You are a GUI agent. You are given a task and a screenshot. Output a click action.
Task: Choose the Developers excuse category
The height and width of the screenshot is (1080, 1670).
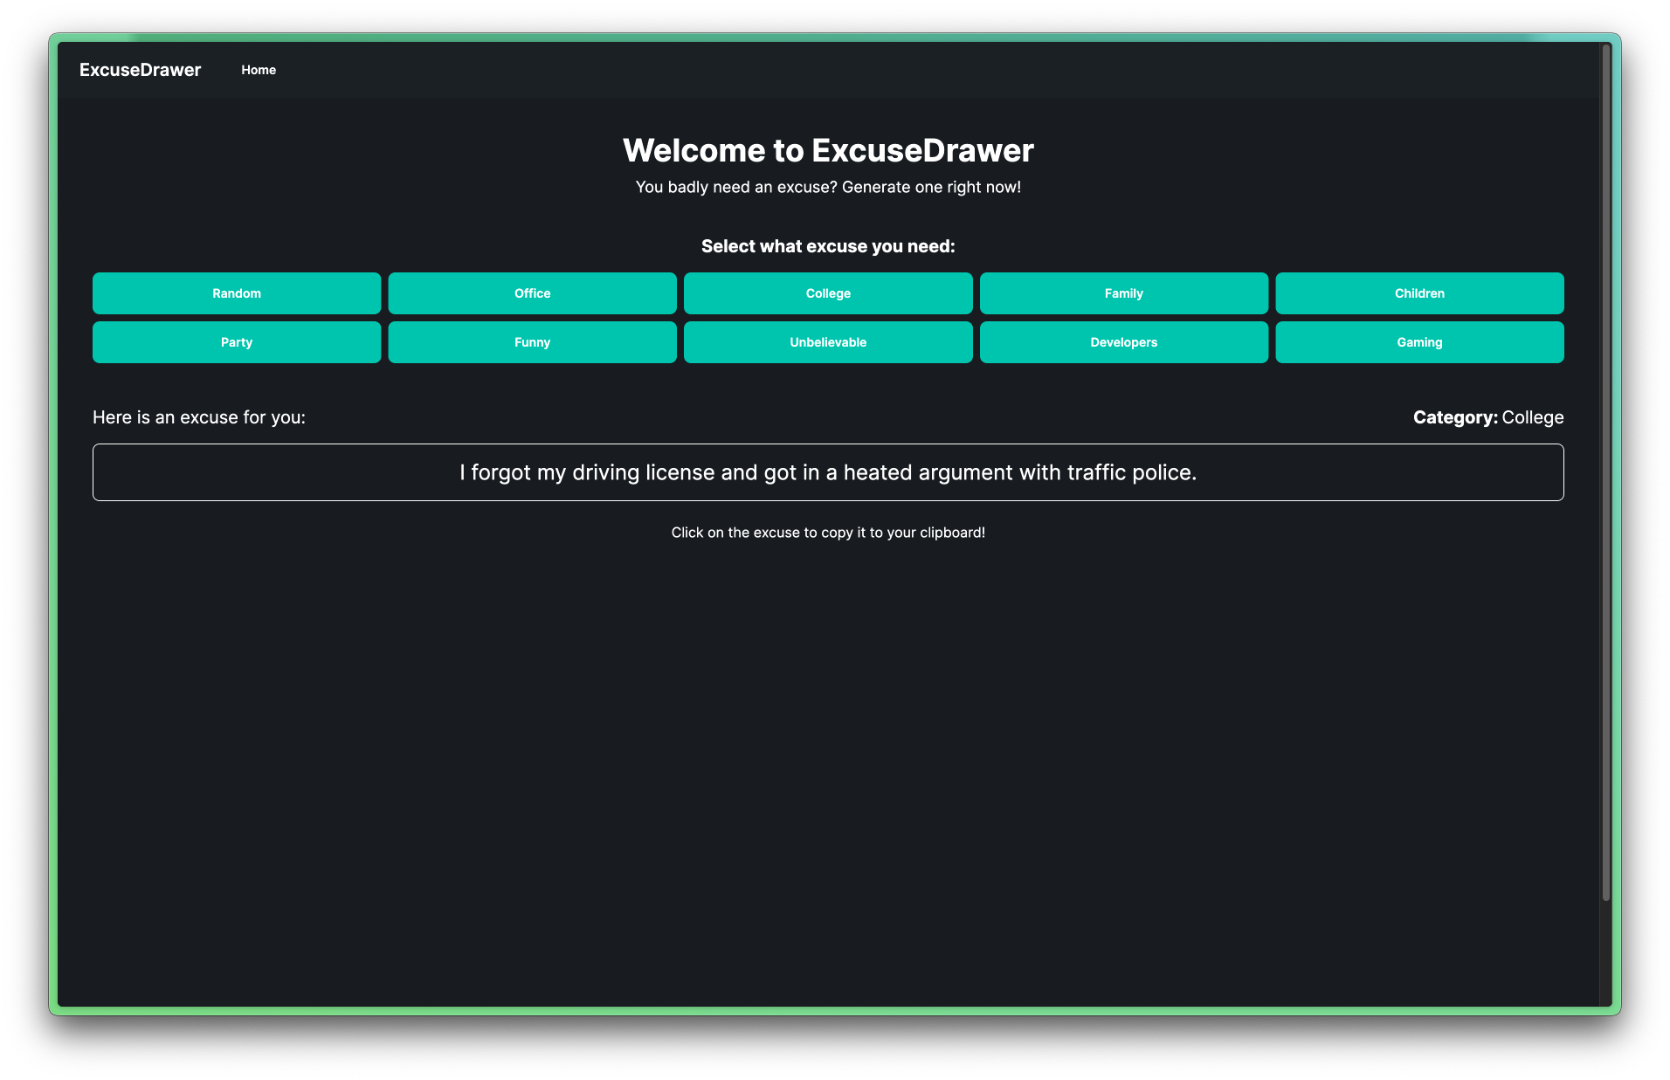pos(1123,342)
